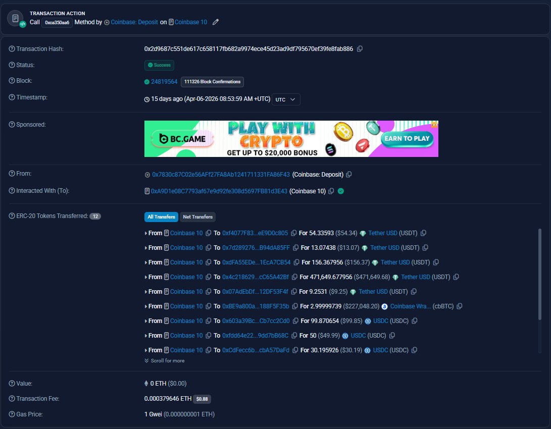Click the Success status badge
Viewport: 551px width, 429px height.
coord(159,65)
